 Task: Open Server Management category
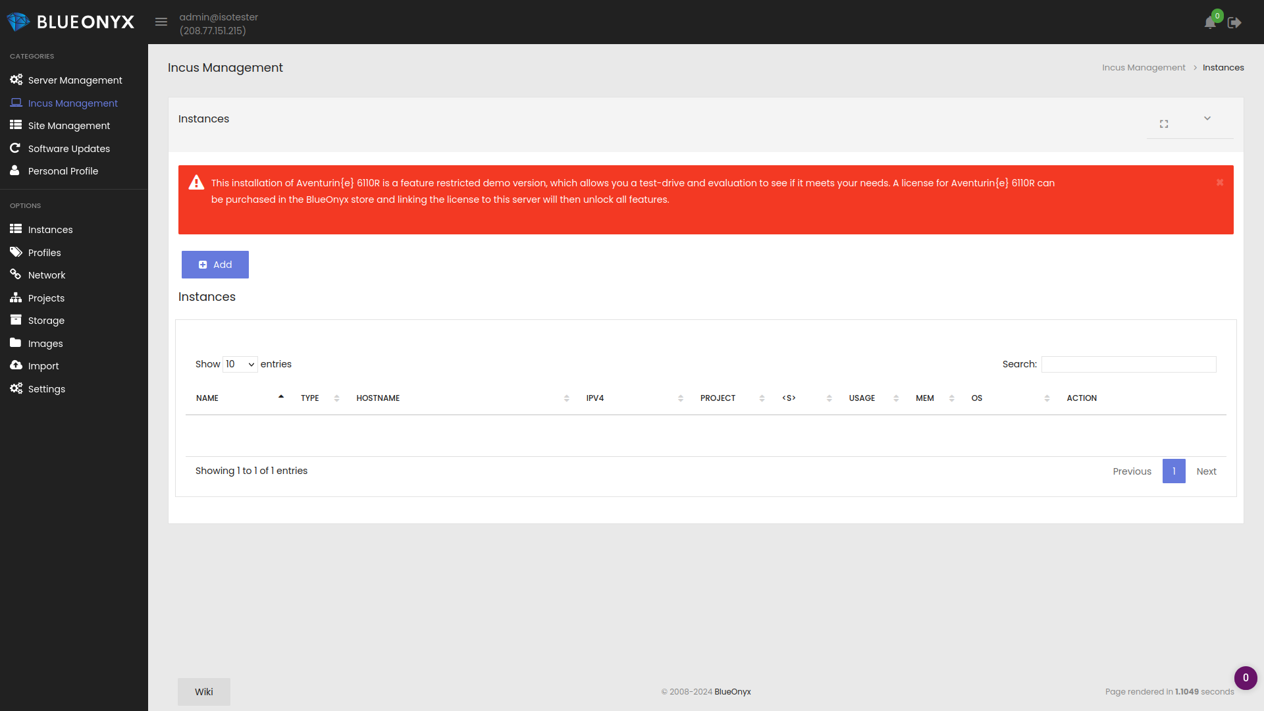click(x=74, y=80)
